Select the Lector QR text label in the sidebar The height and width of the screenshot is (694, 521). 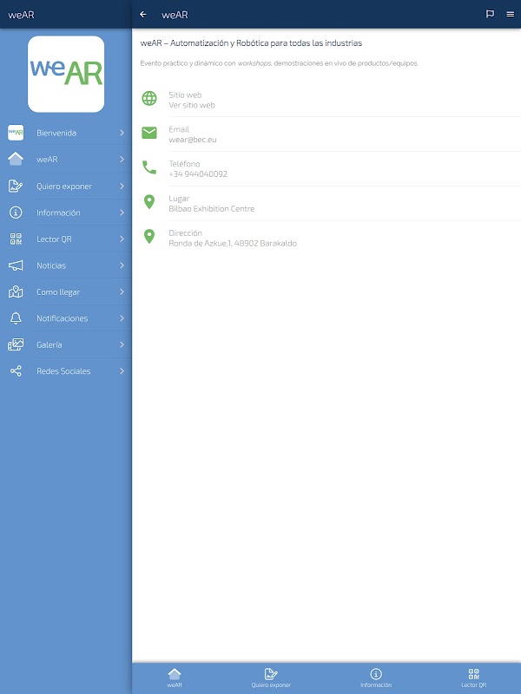[x=54, y=239]
